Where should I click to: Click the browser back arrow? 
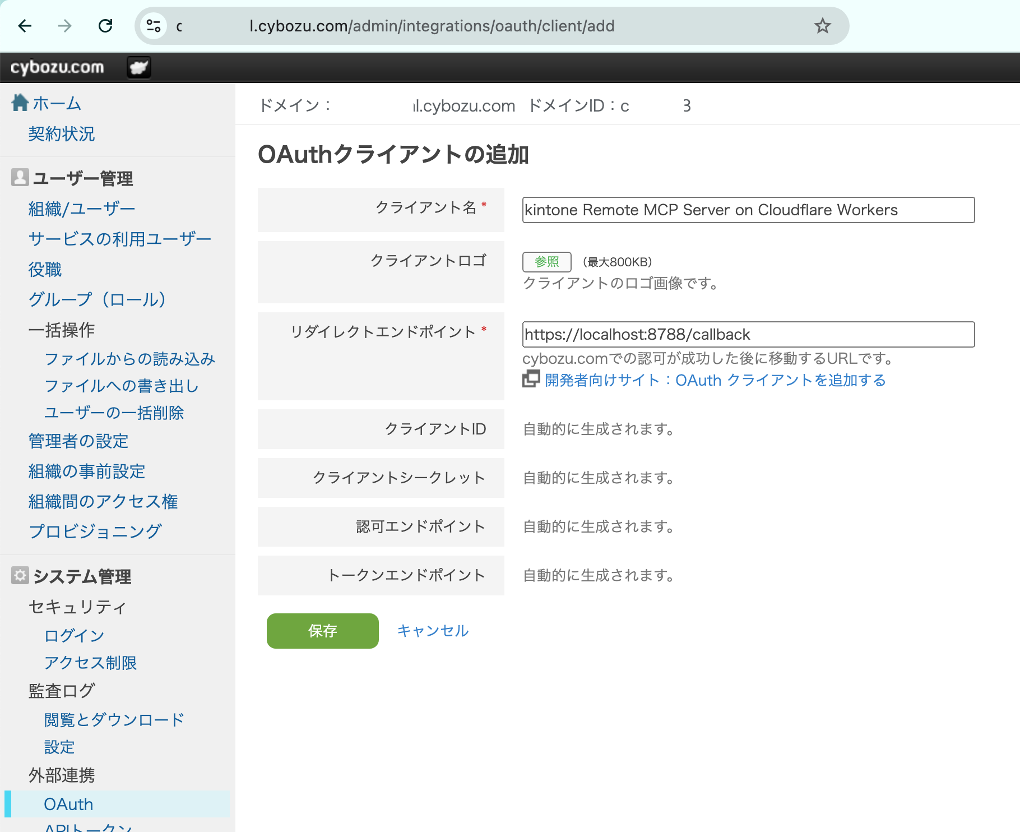pyautogui.click(x=24, y=25)
